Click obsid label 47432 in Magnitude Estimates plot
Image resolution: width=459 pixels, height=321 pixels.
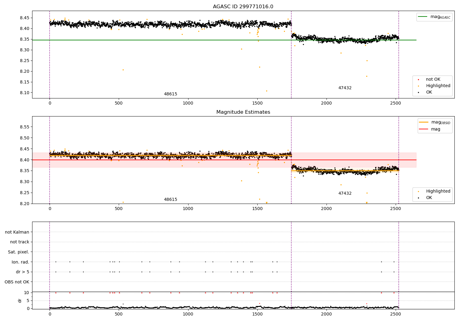[x=345, y=194]
